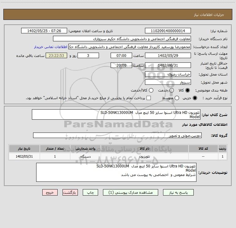Viewport: 236px width, 228px height.
Task: Click the delivery province field خراسان رضوی
Action: (168, 74)
